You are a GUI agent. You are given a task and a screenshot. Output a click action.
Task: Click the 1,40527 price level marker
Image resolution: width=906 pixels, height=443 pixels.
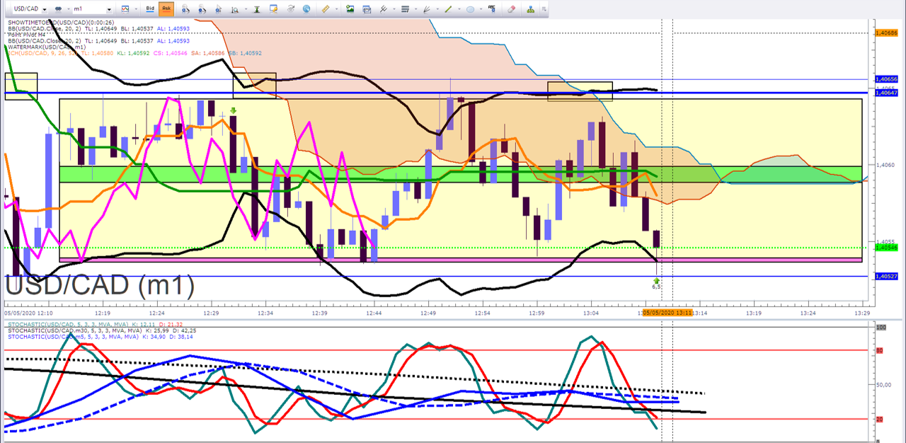coord(887,276)
